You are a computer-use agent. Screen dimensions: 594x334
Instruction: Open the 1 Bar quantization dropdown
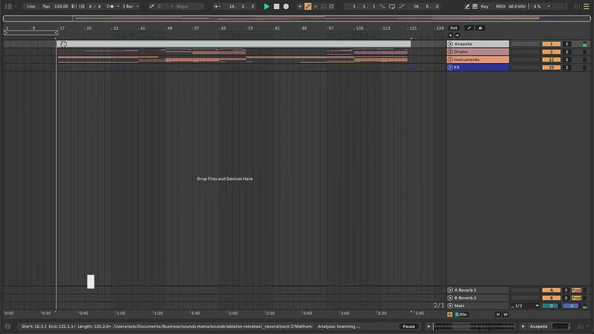click(130, 6)
